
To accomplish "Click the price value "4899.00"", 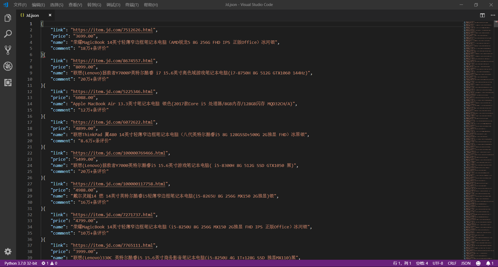I will 84,129.
